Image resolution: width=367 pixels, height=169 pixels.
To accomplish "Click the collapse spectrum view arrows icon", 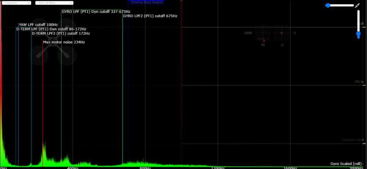I will (x=357, y=5).
